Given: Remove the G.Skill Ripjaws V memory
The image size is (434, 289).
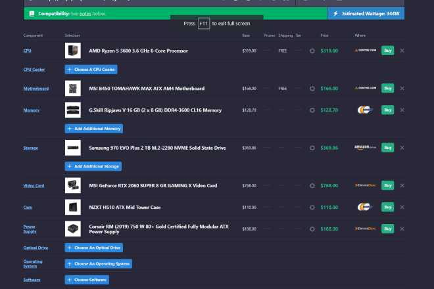Looking at the screenshot, I should tap(402, 110).
